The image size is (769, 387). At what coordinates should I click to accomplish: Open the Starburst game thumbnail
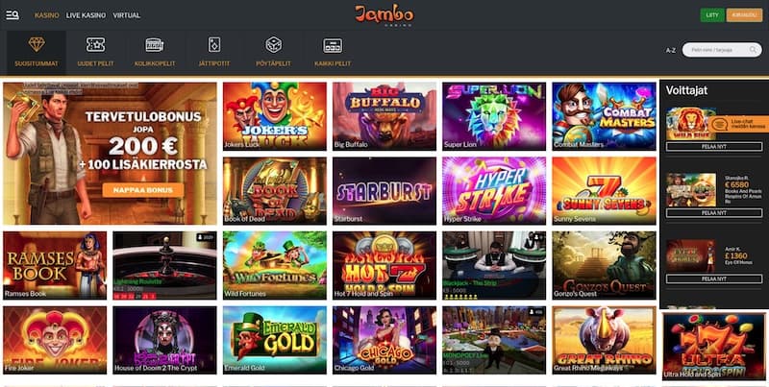click(384, 190)
